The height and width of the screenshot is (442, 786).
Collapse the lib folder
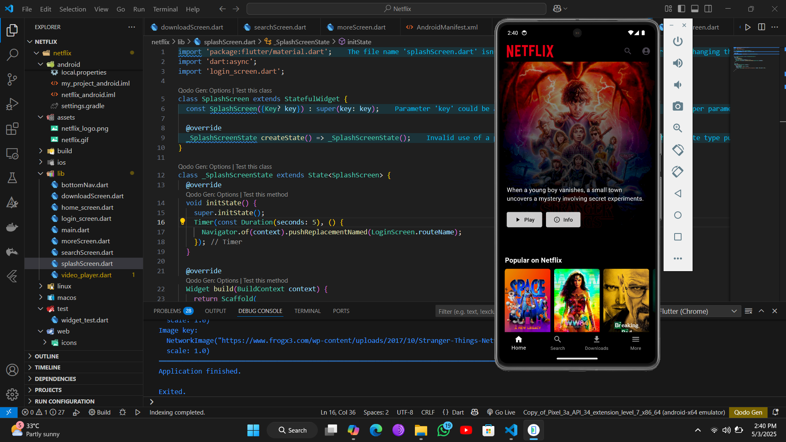pos(61,173)
